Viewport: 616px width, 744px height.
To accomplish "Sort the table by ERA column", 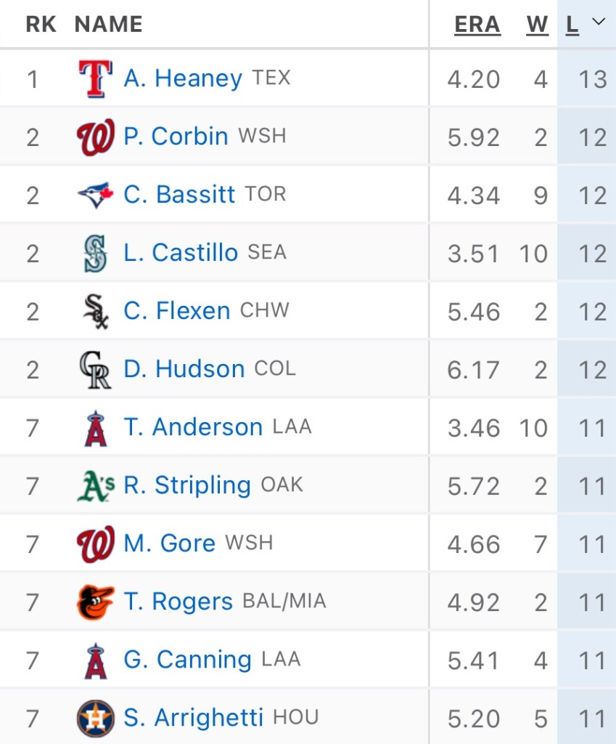I will pos(477,25).
